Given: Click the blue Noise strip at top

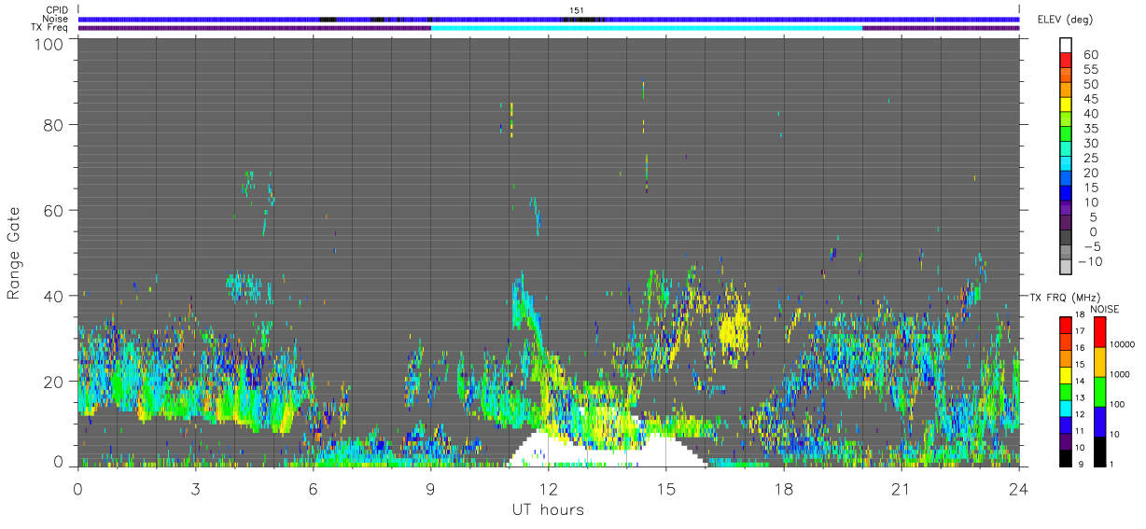Looking at the screenshot, I should coord(548,19).
